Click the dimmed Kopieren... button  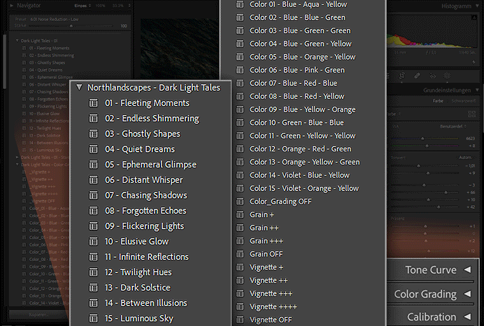(x=39, y=315)
